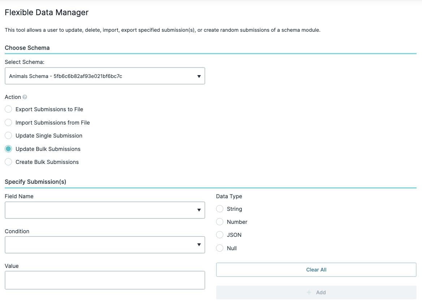The height and width of the screenshot is (304, 422).
Task: Click the Action help question mark icon
Action: click(x=25, y=97)
